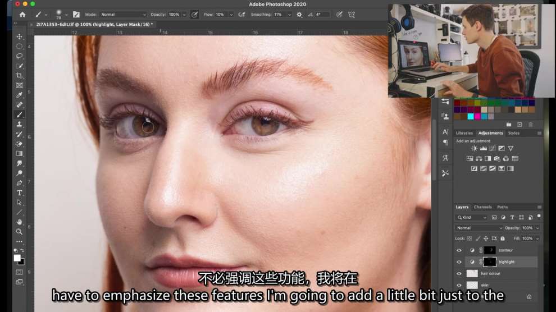Select the Elliptical Marquee tool
Screen dimensions: 556x312
coord(19,47)
